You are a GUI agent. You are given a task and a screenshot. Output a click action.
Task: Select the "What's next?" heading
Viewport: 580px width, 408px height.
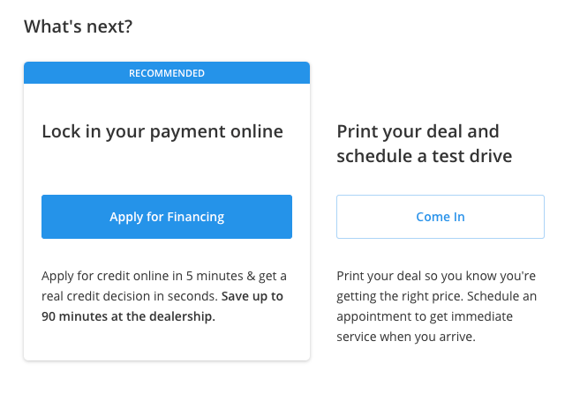click(x=78, y=27)
